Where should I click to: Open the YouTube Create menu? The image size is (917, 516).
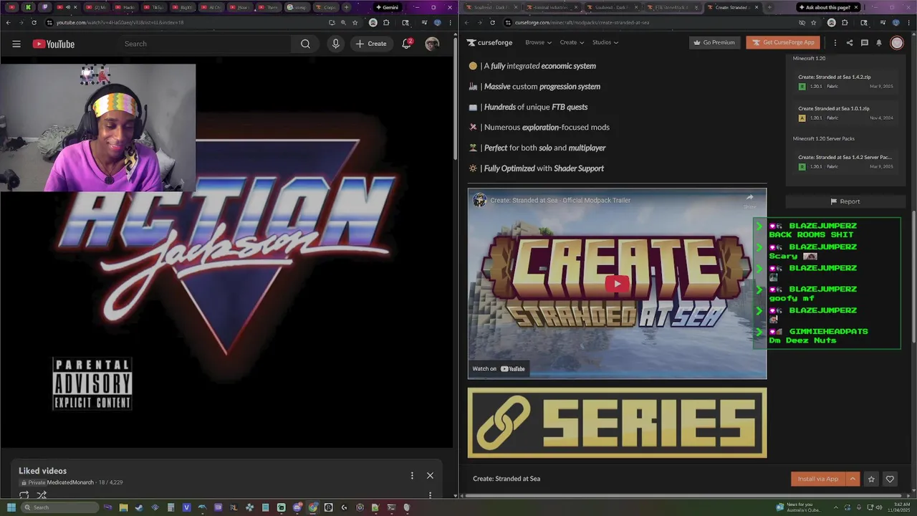pyautogui.click(x=370, y=44)
